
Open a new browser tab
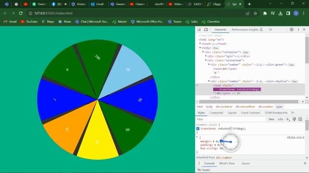click(249, 4)
